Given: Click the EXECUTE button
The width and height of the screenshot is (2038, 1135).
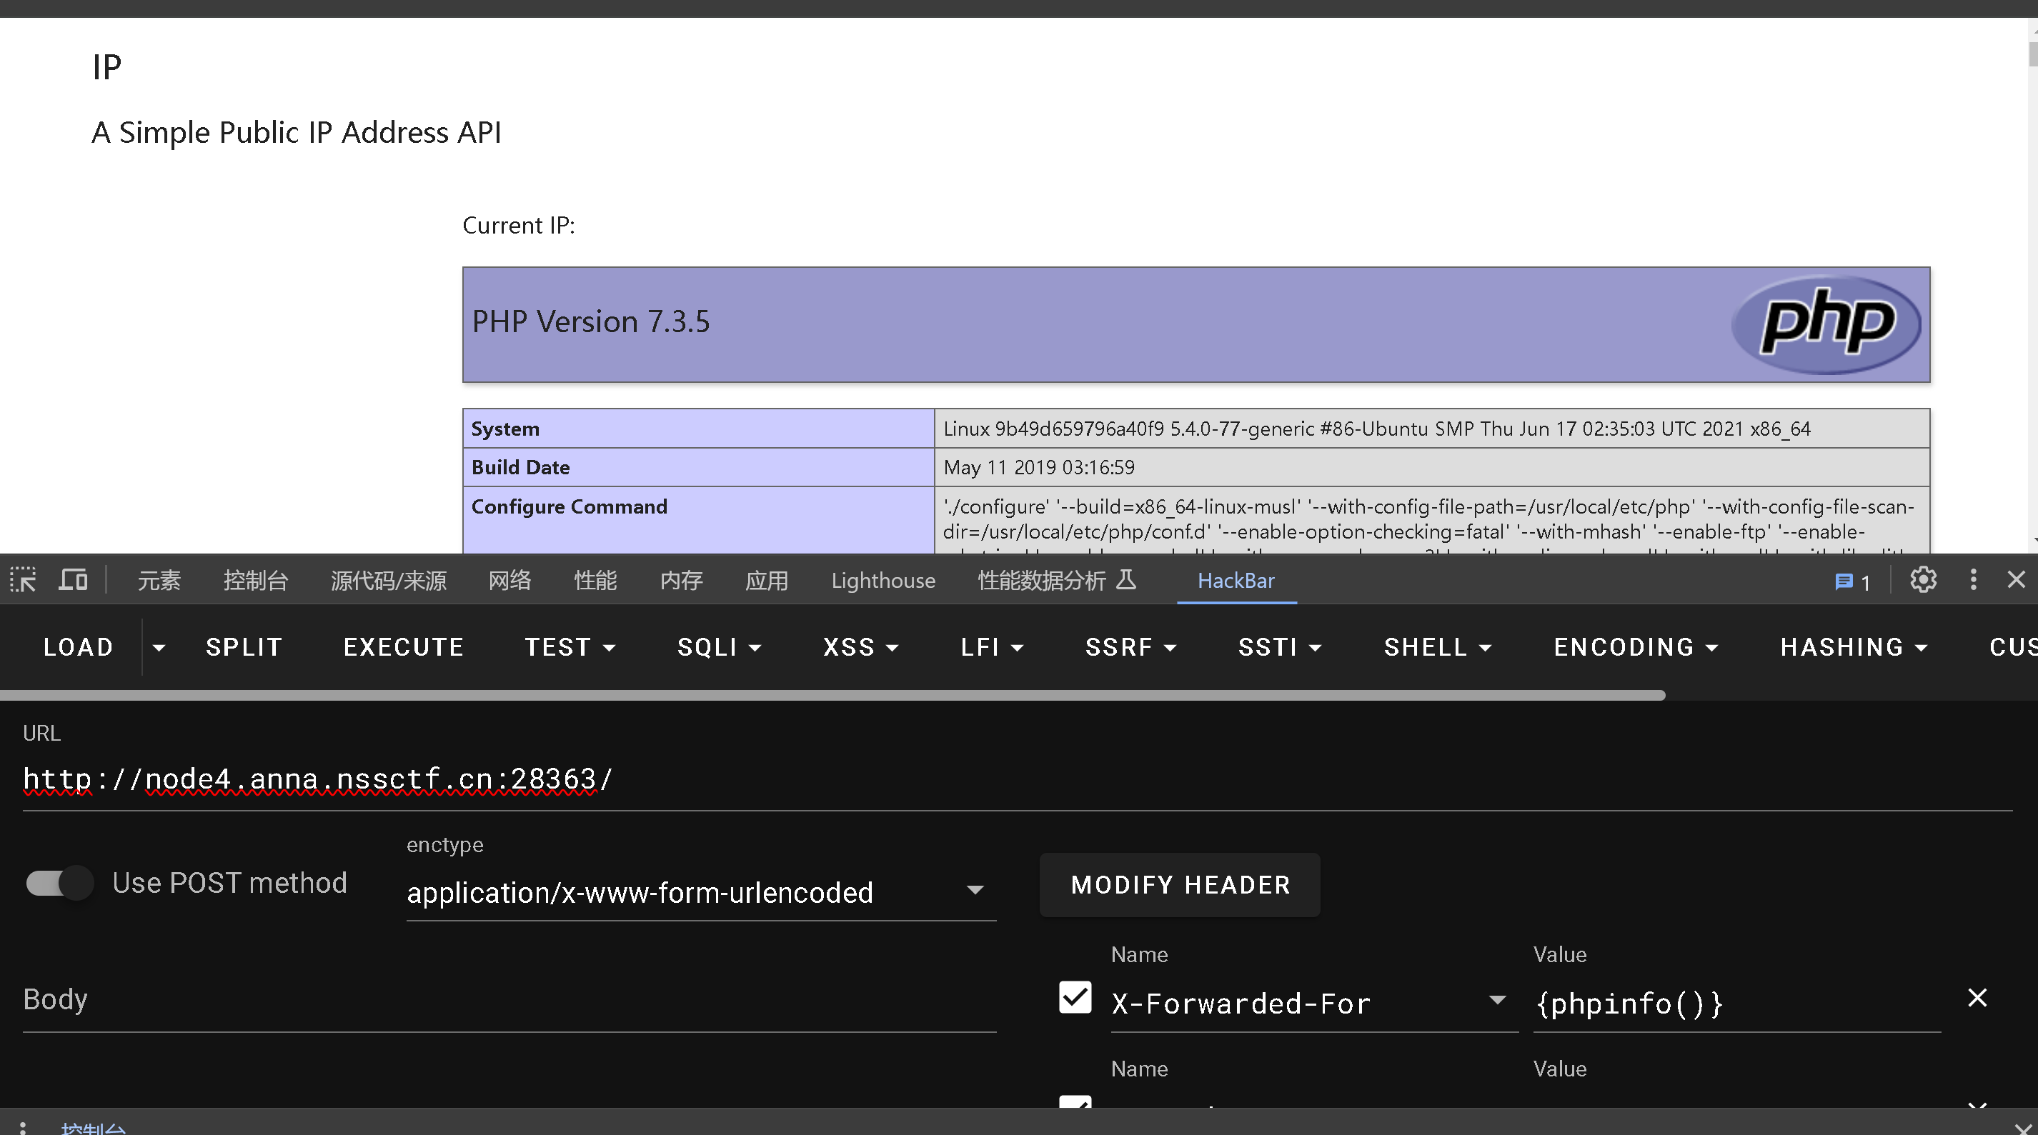Looking at the screenshot, I should [403, 648].
